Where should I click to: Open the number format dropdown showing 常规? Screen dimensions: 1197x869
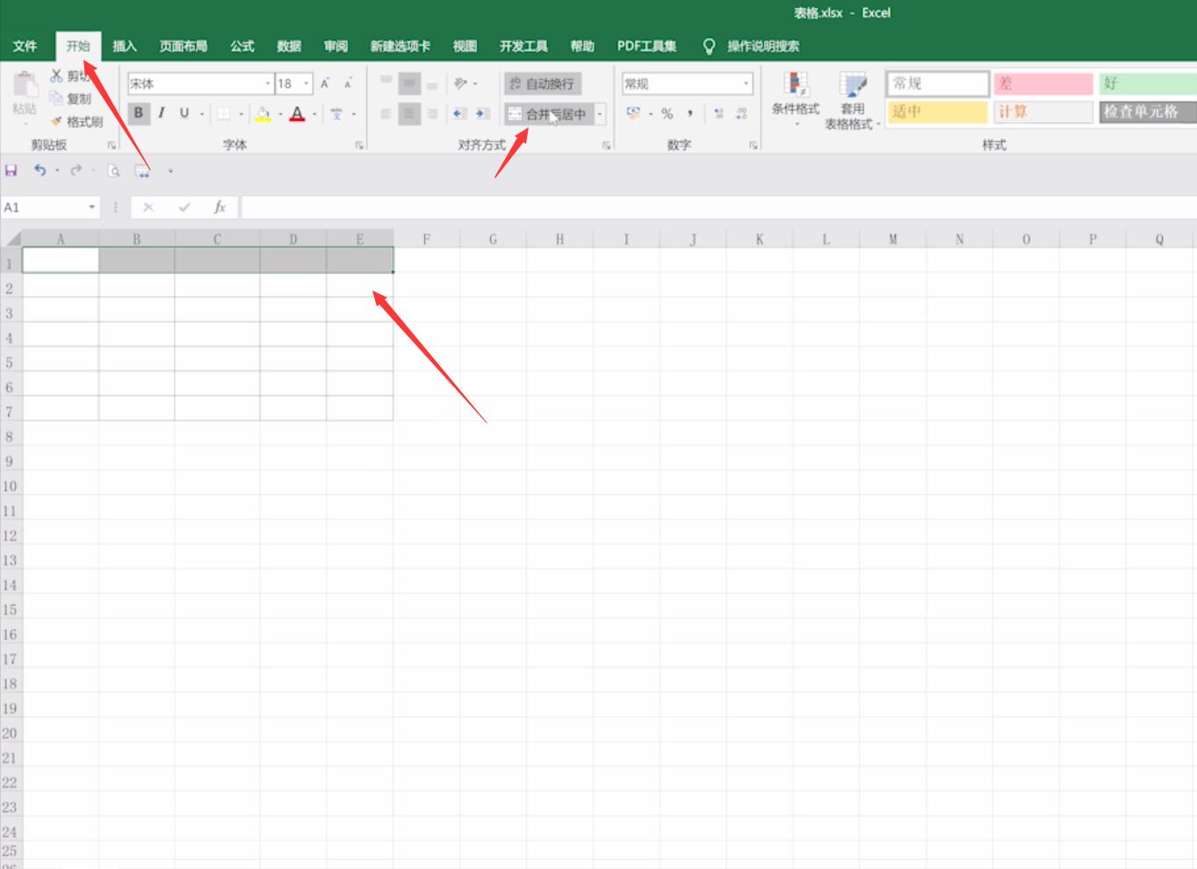click(746, 83)
